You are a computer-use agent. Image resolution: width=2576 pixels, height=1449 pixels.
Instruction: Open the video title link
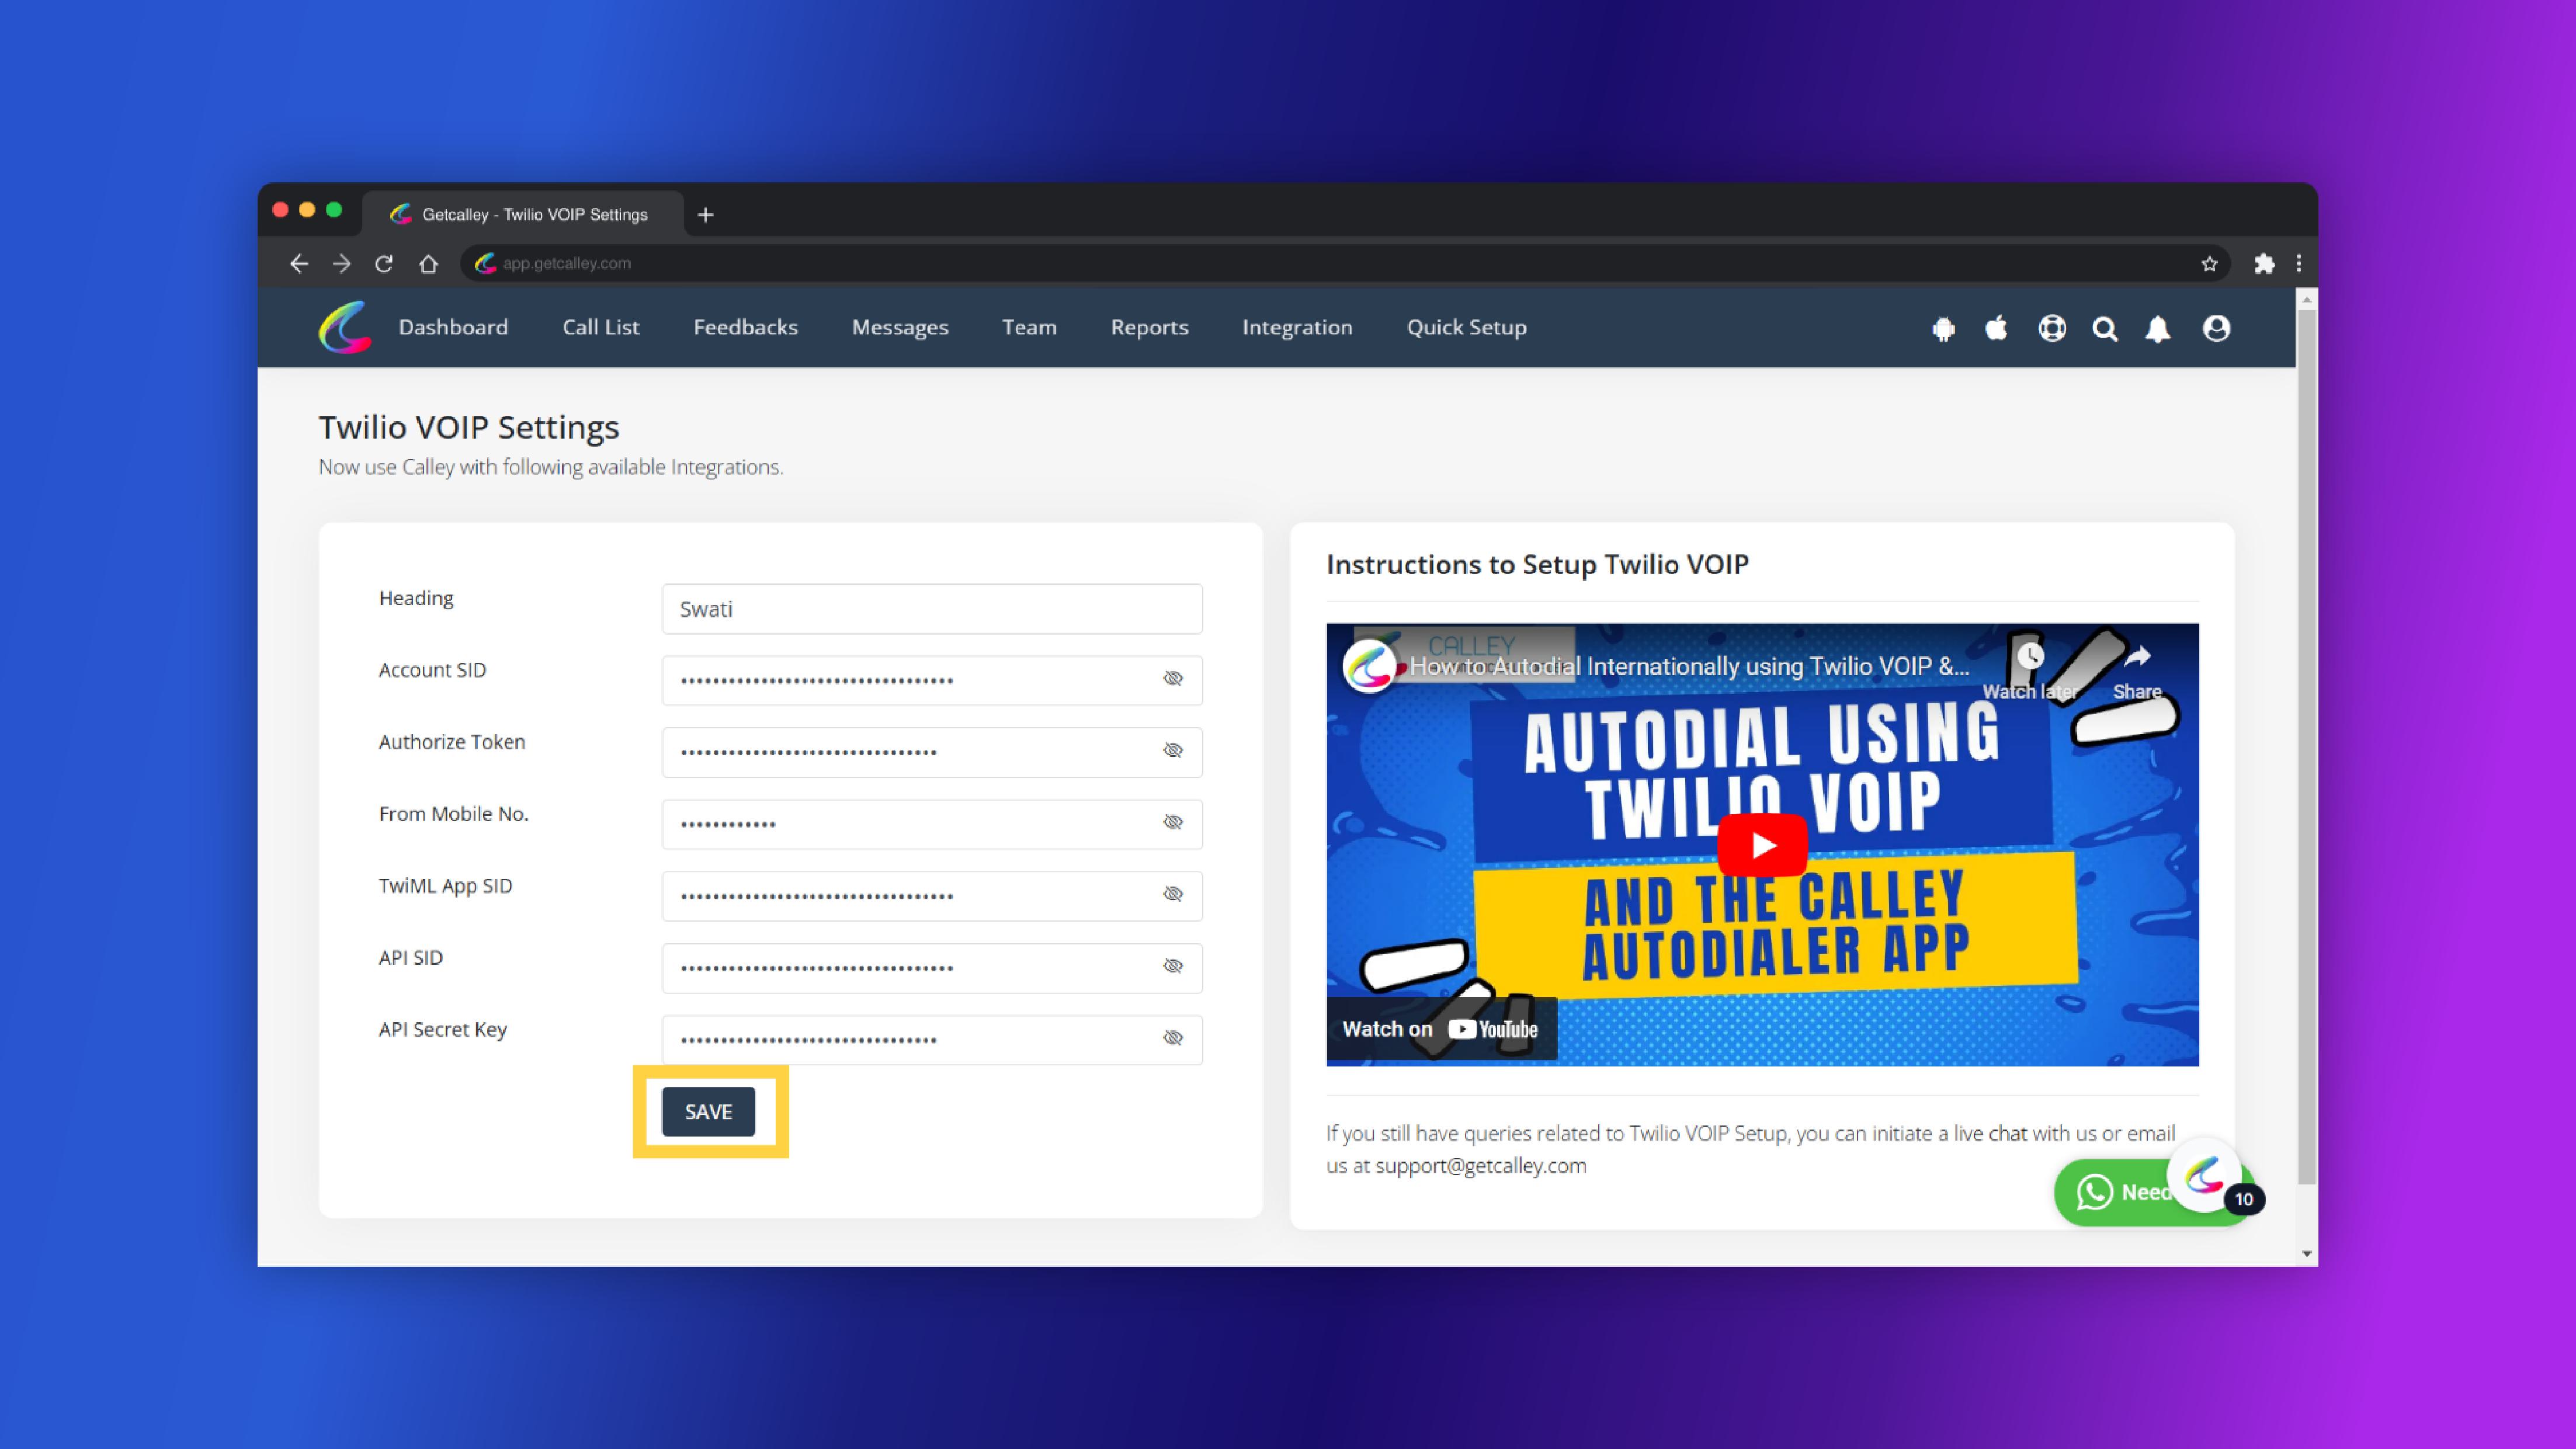(x=1689, y=666)
